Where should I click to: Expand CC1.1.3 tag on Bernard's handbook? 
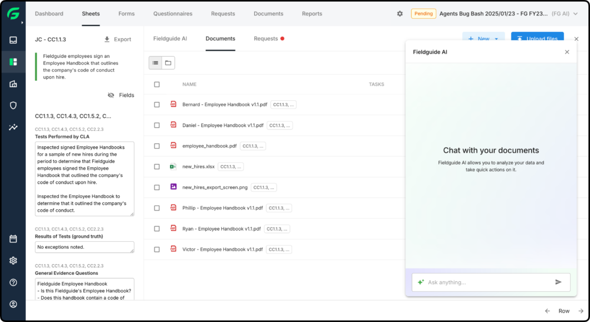[283, 104]
